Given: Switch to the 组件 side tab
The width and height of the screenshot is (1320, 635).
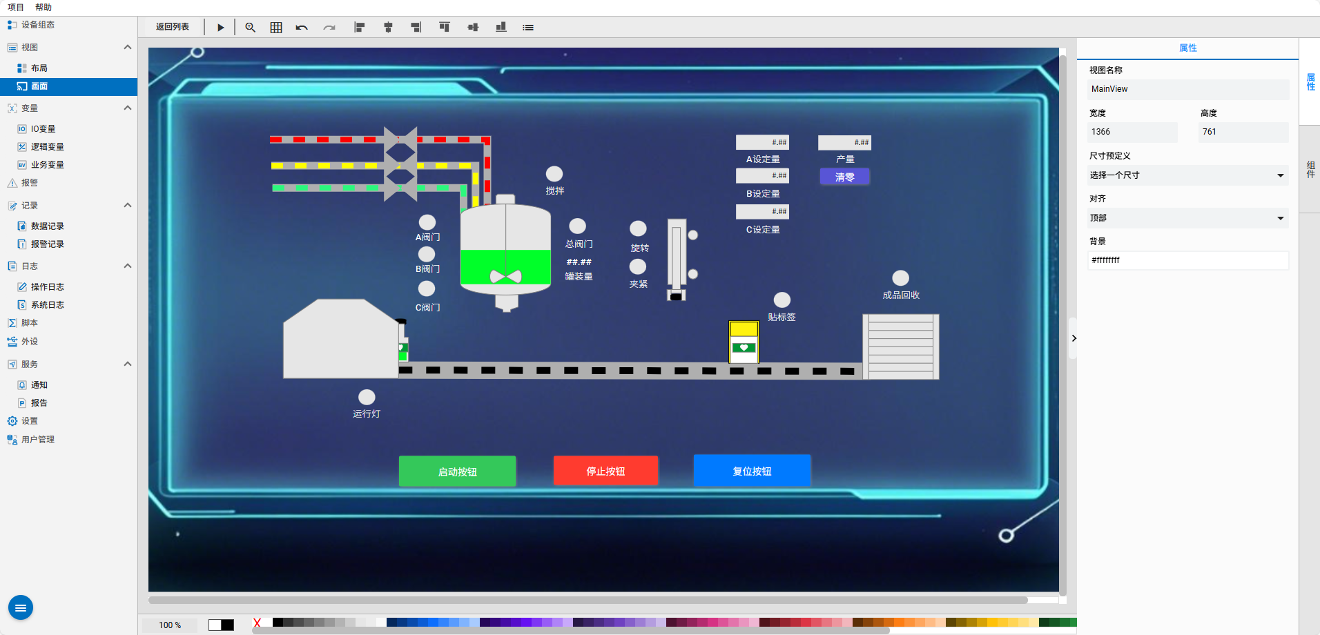Looking at the screenshot, I should pyautogui.click(x=1310, y=169).
